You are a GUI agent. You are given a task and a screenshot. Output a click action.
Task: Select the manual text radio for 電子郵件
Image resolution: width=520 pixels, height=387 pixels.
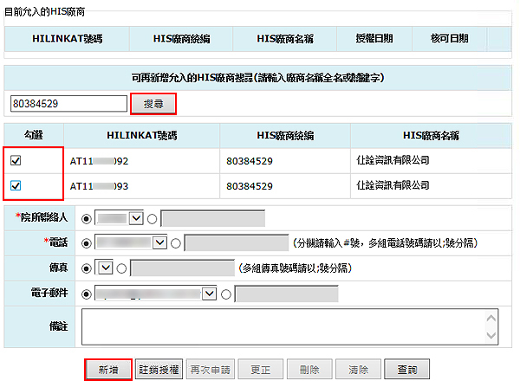click(225, 294)
